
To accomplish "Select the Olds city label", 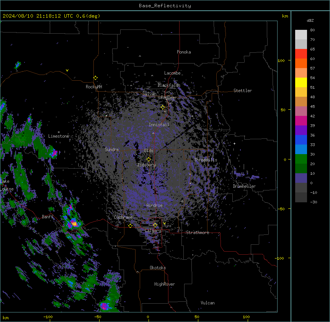I will pos(149,151).
